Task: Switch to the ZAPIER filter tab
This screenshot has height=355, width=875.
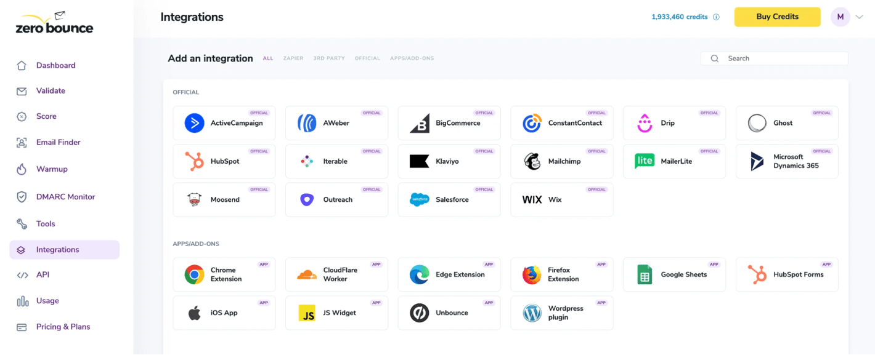Action: [x=293, y=58]
